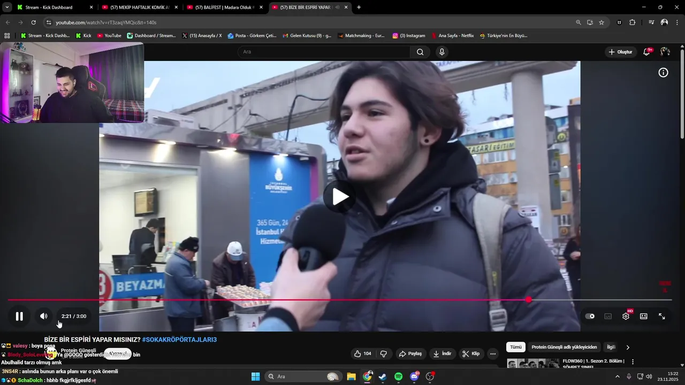
Task: Open YouTube notifications bell
Action: (647, 52)
